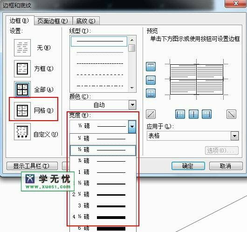
Task: Select the long-dashed line style
Action: [99, 75]
